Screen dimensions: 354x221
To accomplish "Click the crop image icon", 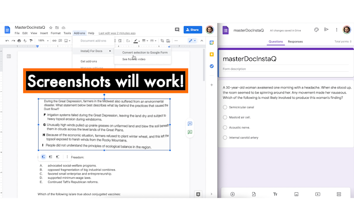I will pos(162,41).
